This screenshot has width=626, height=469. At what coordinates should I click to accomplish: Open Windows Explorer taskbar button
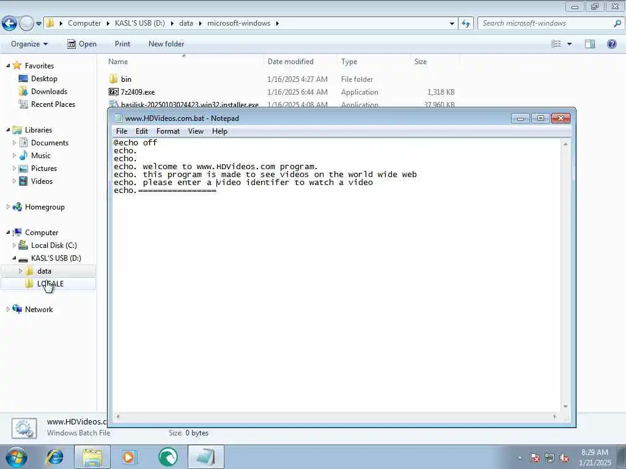click(x=92, y=457)
